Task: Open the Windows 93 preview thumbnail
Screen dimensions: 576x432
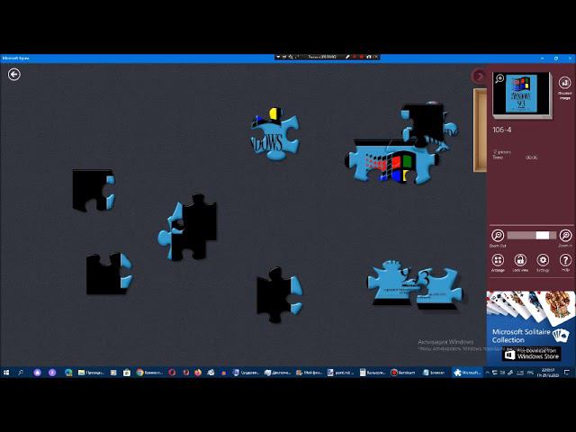Action: pyautogui.click(x=522, y=94)
